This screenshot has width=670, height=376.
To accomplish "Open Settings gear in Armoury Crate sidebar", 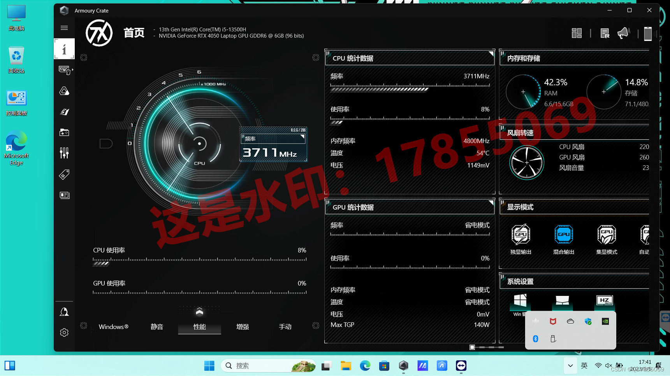I will (x=64, y=332).
